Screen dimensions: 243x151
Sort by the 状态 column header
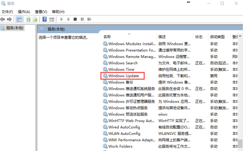pos(199,37)
